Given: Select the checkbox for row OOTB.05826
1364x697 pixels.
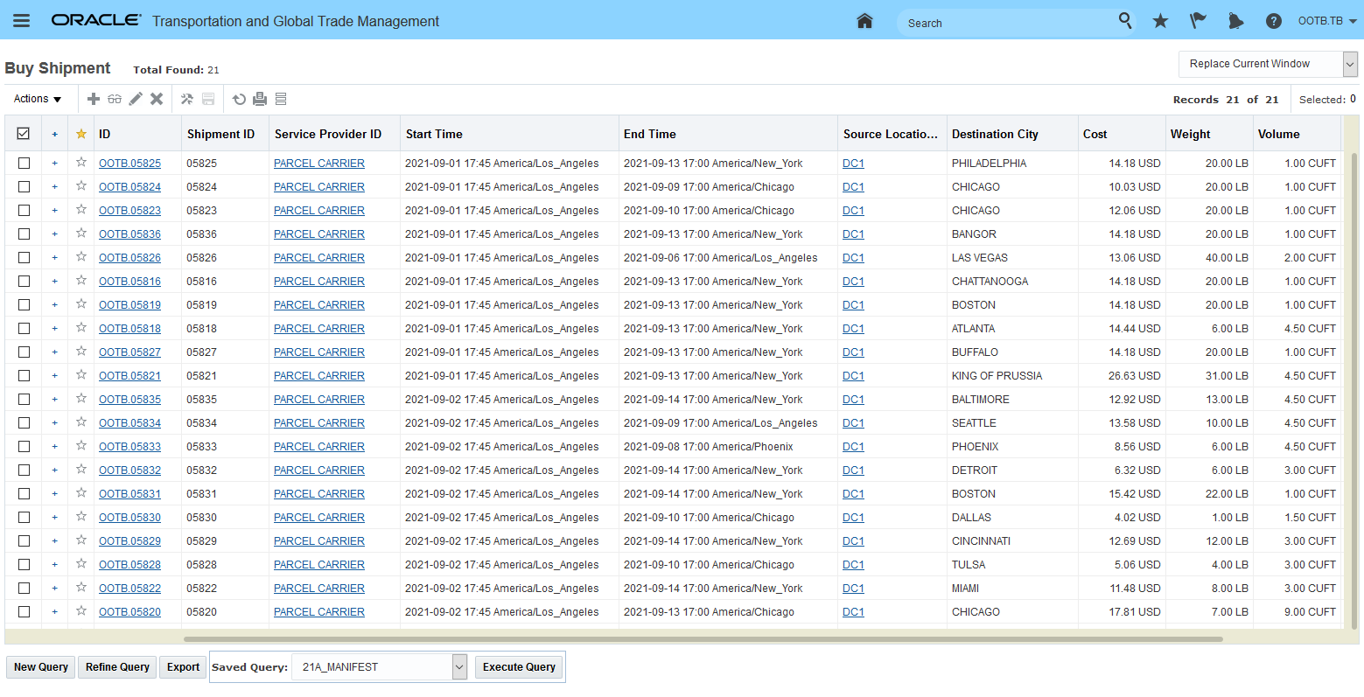Looking at the screenshot, I should point(24,258).
